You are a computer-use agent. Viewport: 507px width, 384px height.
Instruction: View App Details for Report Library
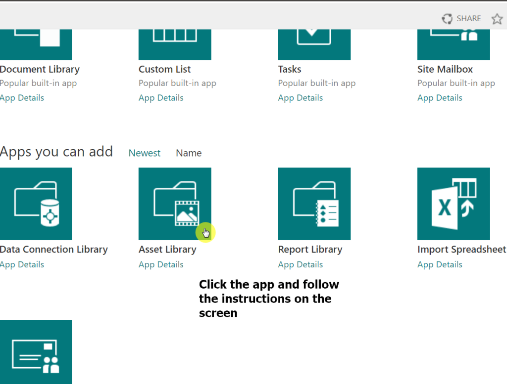click(301, 264)
